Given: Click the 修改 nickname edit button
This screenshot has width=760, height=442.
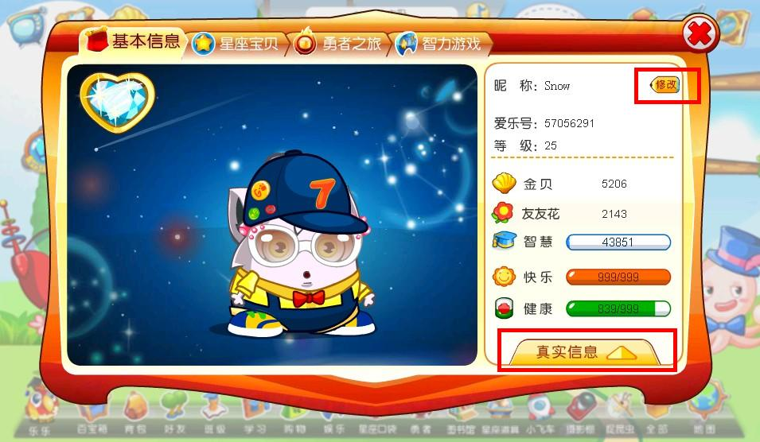Looking at the screenshot, I should coord(665,85).
